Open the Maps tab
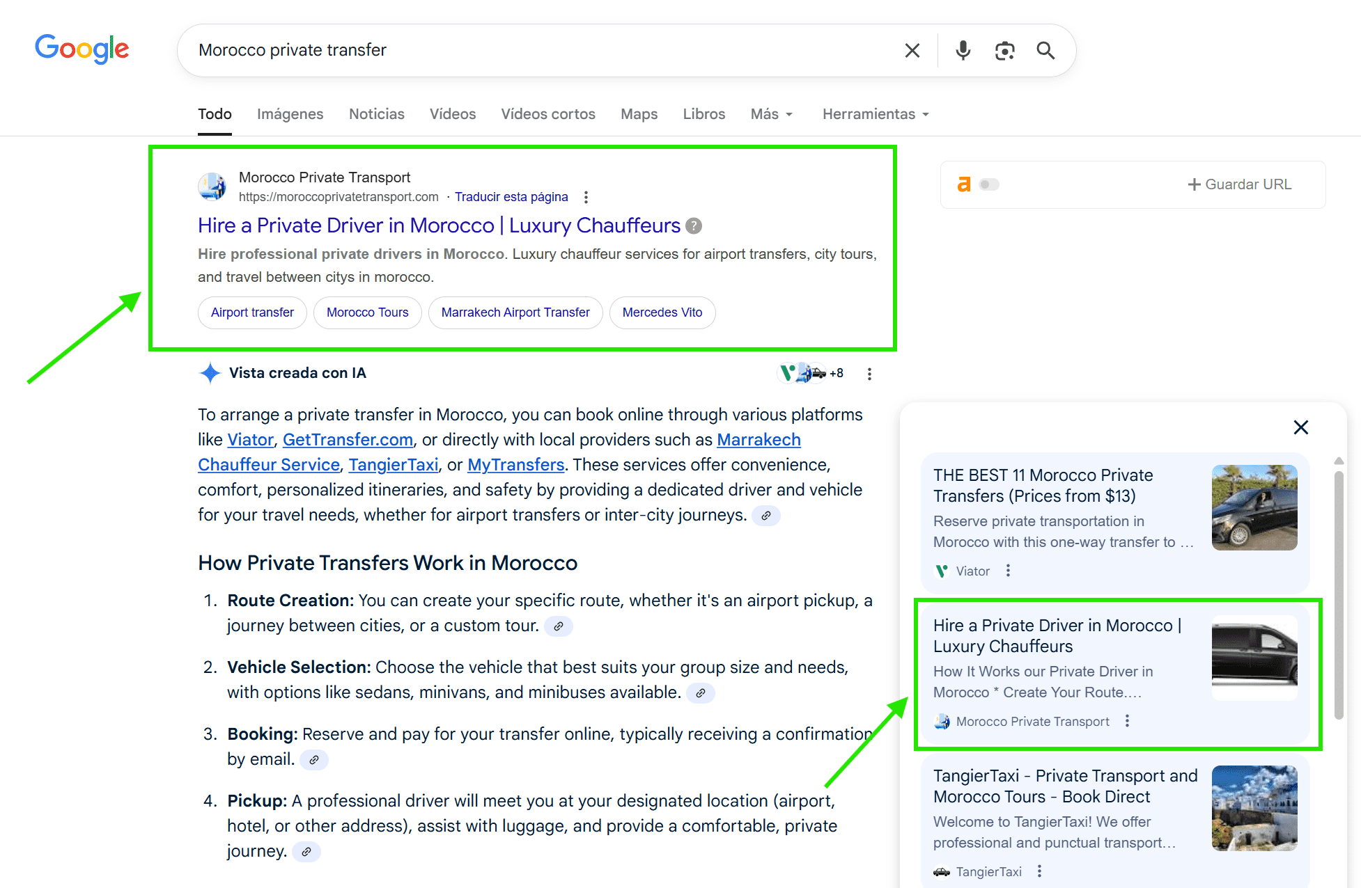1361x888 pixels. (639, 114)
